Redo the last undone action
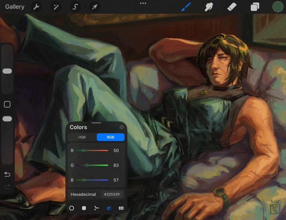Screen dimensions: 286x220 (7, 187)
